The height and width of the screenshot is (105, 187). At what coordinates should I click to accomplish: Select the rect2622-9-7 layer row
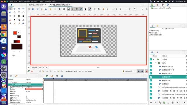[168, 77]
